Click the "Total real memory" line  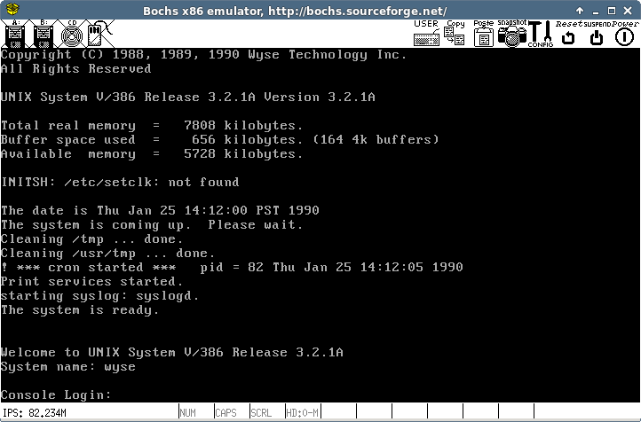152,125
